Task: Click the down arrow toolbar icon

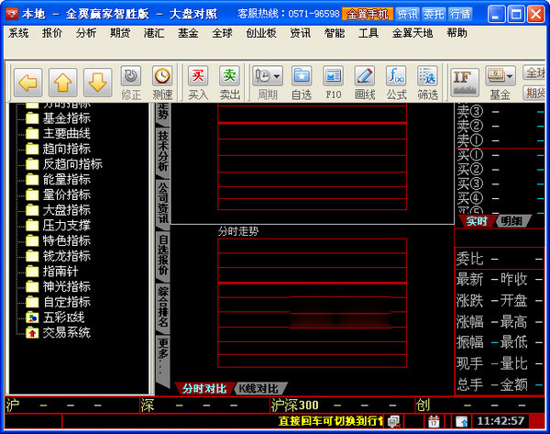Action: point(97,83)
